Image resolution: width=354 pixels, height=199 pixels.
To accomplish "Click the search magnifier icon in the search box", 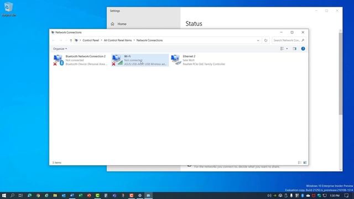I will coord(303,40).
